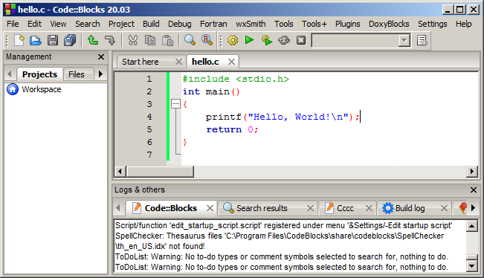Paste using the clipboard toolbar icon

pos(167,40)
